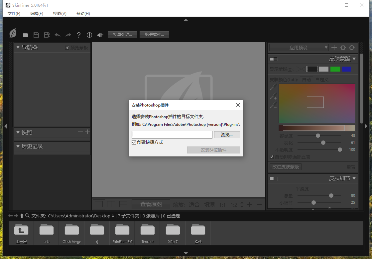Open the 视图(V) menu

tap(60, 14)
